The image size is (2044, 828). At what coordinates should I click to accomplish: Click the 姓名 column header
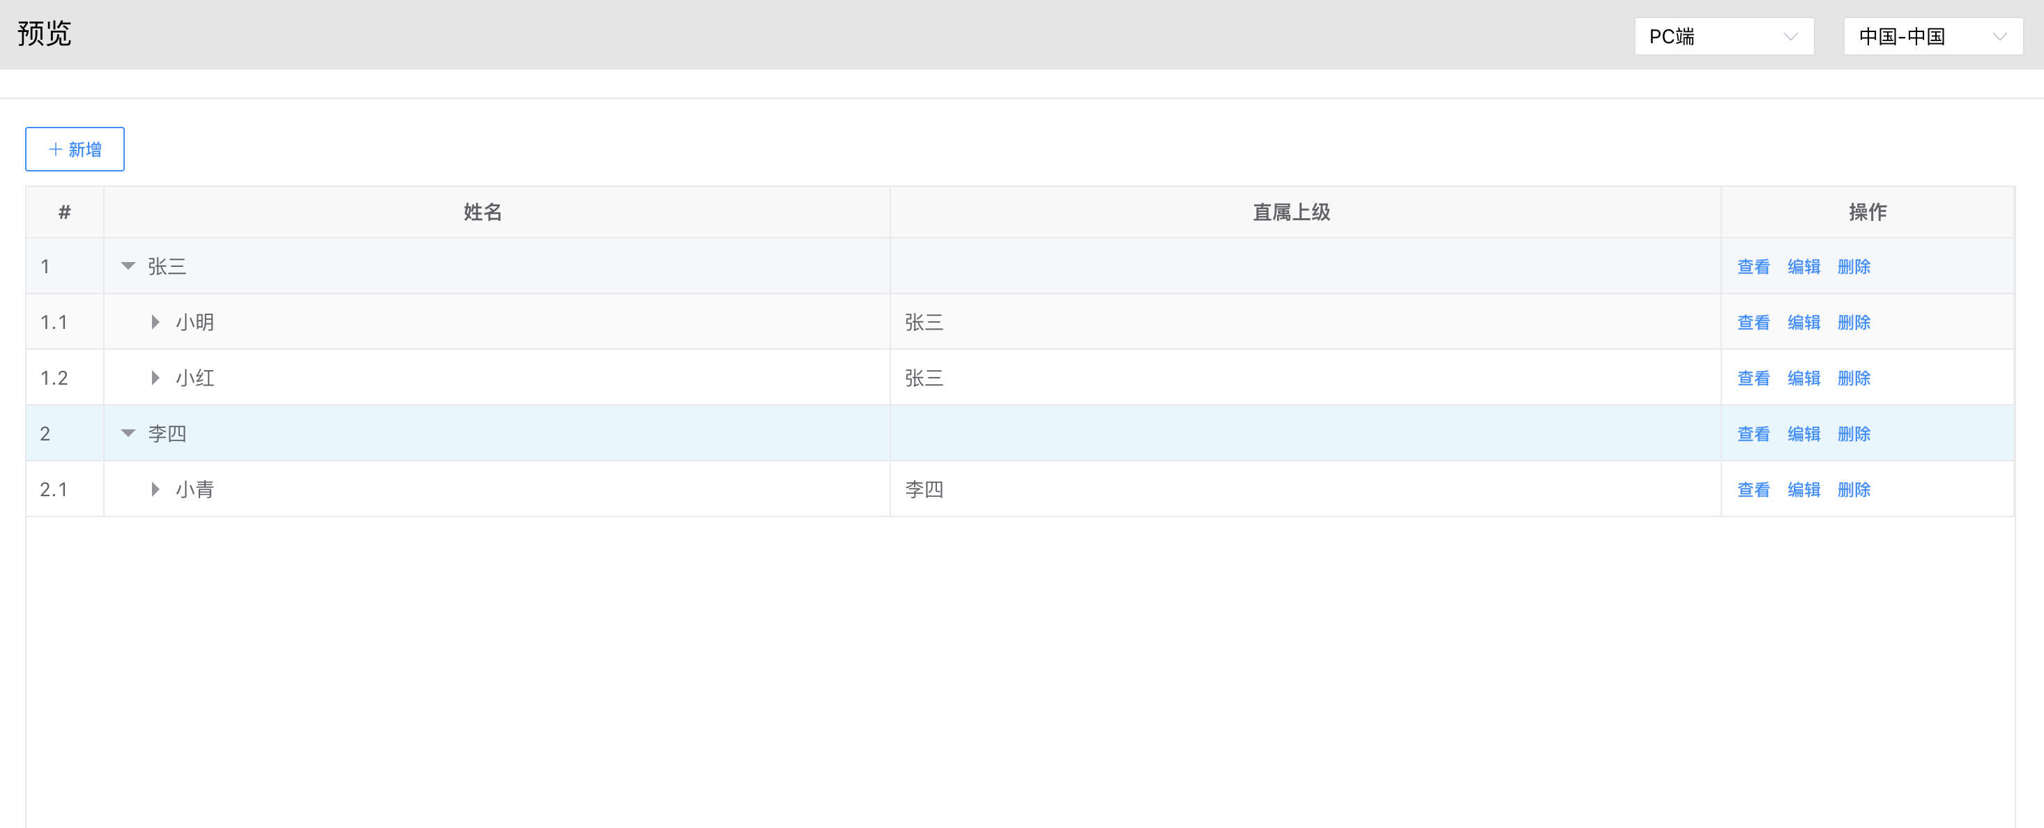482,212
